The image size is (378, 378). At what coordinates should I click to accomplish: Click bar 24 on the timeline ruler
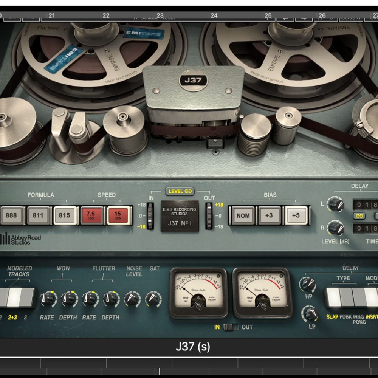[x=214, y=15]
